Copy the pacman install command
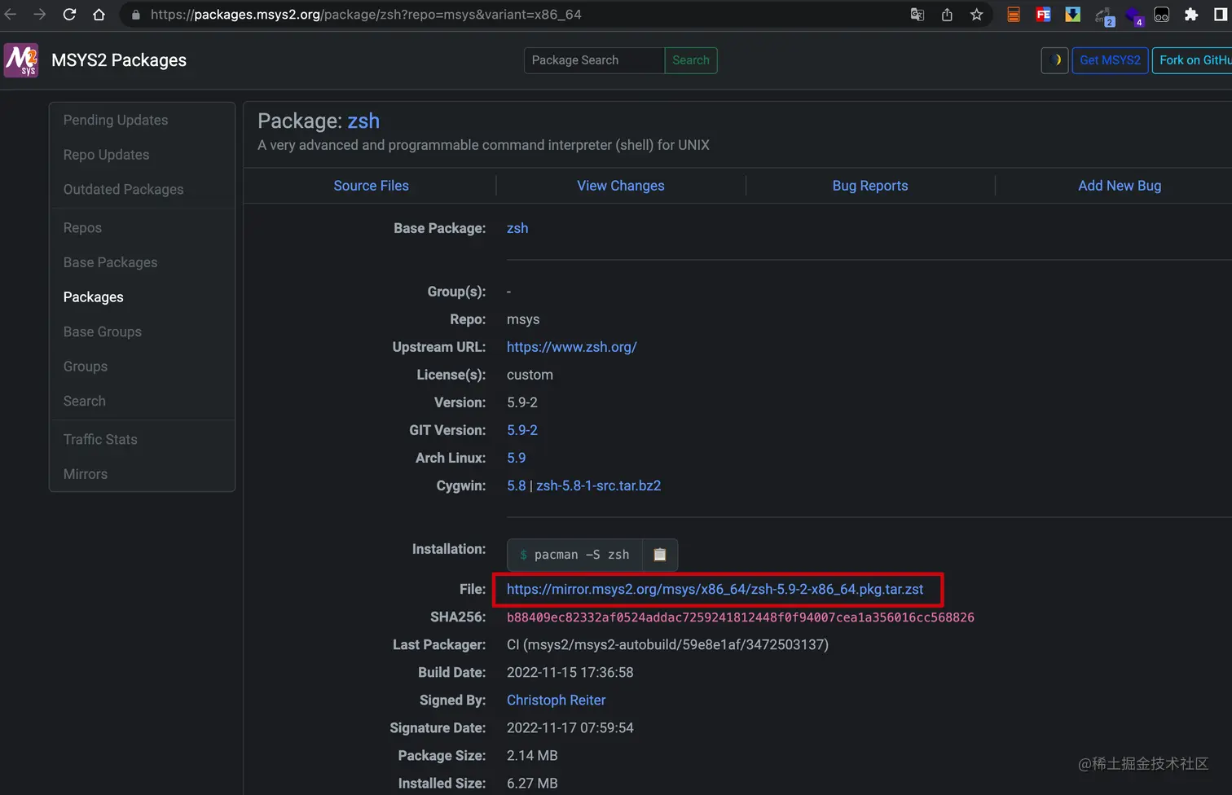 click(x=660, y=555)
